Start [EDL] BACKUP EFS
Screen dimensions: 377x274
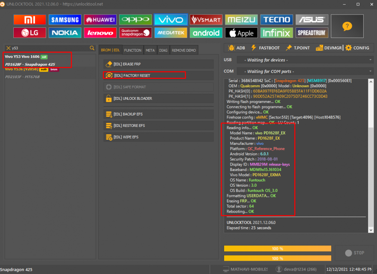click(x=158, y=114)
